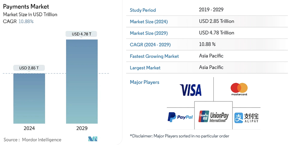Click the Study Period row label

click(143, 10)
